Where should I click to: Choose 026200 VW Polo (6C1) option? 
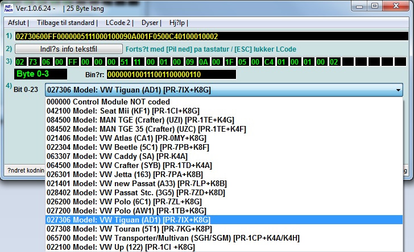pyautogui.click(x=224, y=202)
